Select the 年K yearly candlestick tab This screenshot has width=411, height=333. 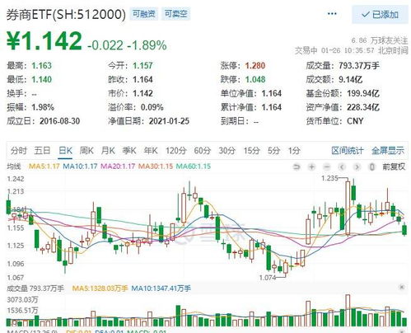click(151, 151)
